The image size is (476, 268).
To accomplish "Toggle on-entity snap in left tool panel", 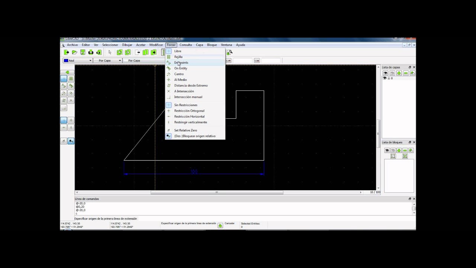I will coord(71,86).
